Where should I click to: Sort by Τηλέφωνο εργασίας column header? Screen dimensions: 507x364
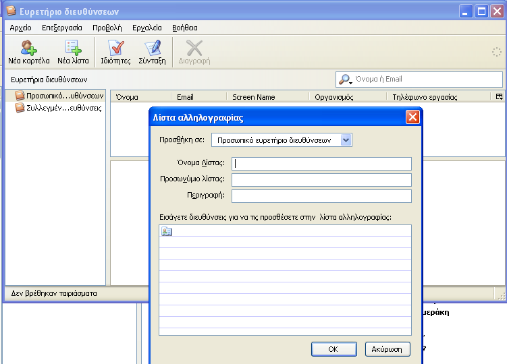tap(439, 97)
